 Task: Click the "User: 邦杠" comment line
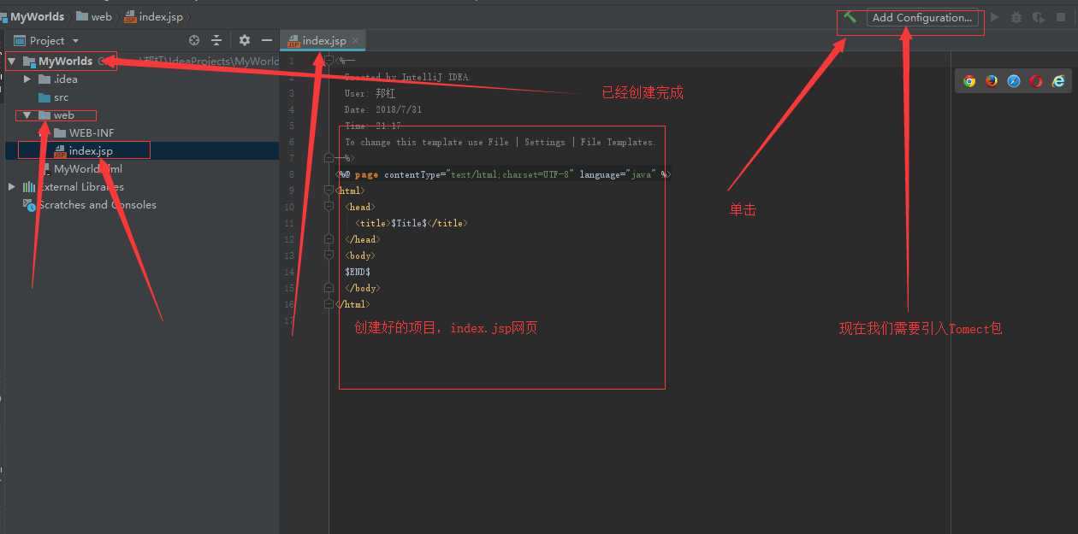pyautogui.click(x=370, y=93)
